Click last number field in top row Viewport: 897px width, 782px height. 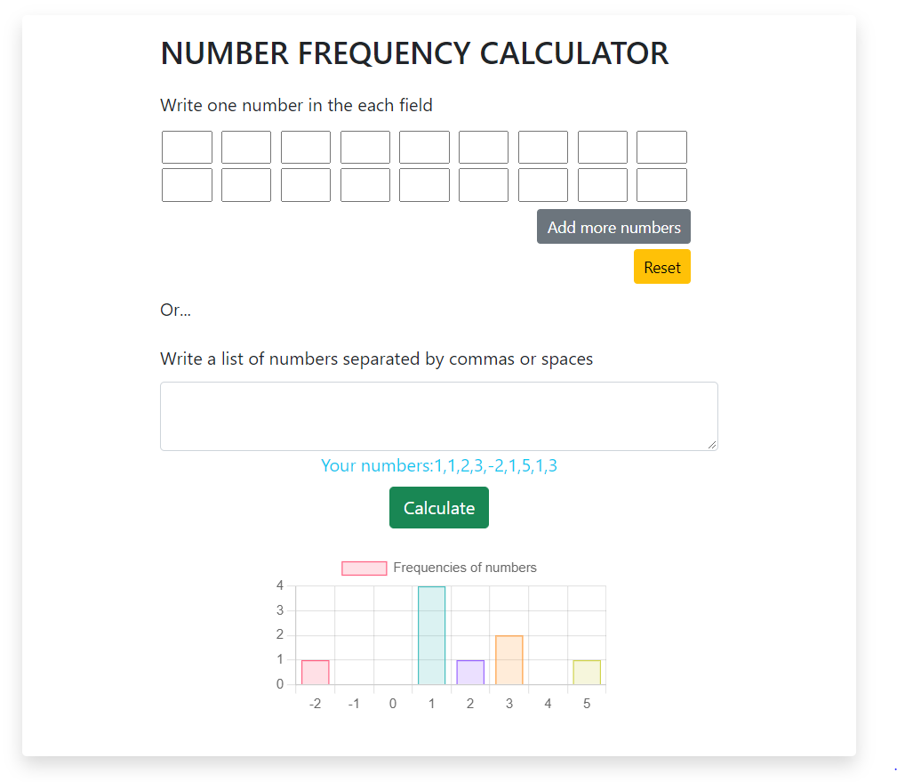click(661, 148)
